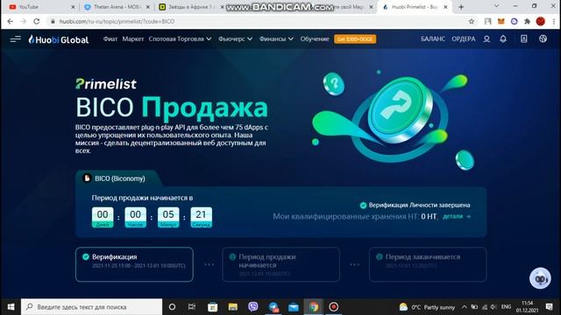Open a new browser tab
561x315 pixels.
tap(461, 7)
